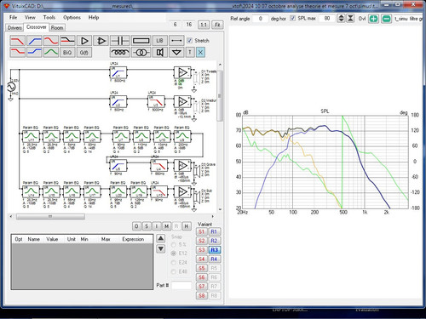Click the down arrow beside parameter table
Viewport: 426px width, 319px height.
tap(161, 248)
